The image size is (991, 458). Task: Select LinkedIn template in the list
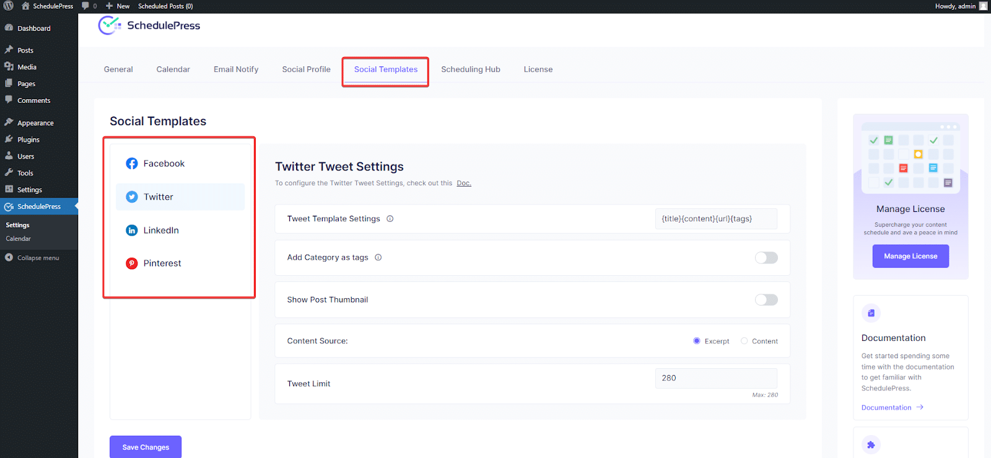click(180, 231)
